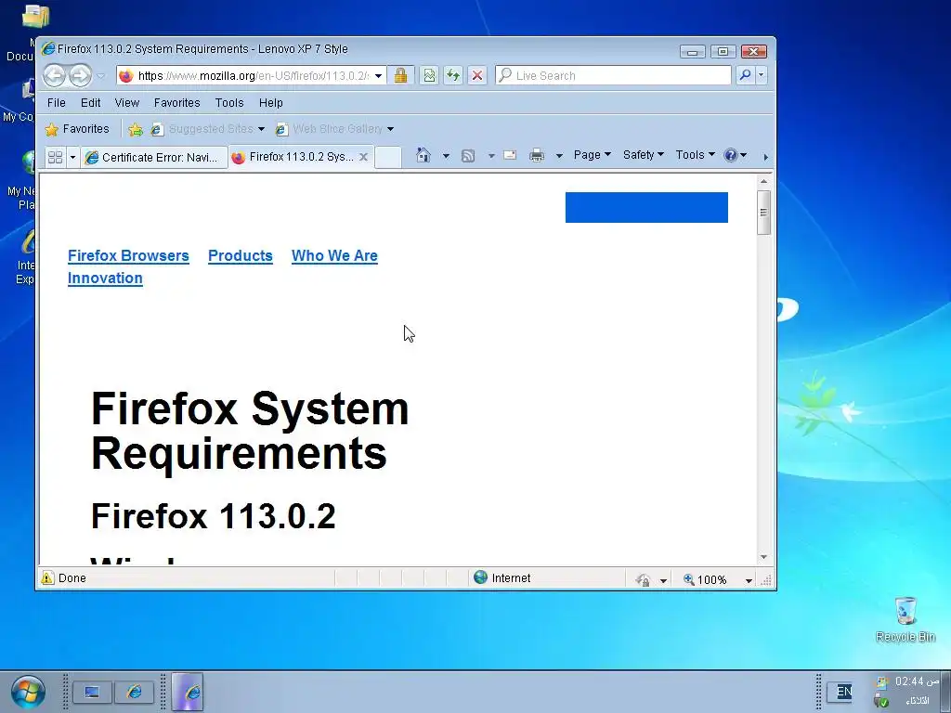Click Add to Favorites Bar star icon
Viewport: 951px width, 713px height.
pyautogui.click(x=136, y=129)
